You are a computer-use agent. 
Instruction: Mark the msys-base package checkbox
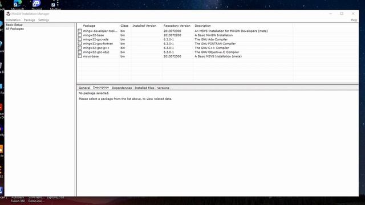coord(80,56)
